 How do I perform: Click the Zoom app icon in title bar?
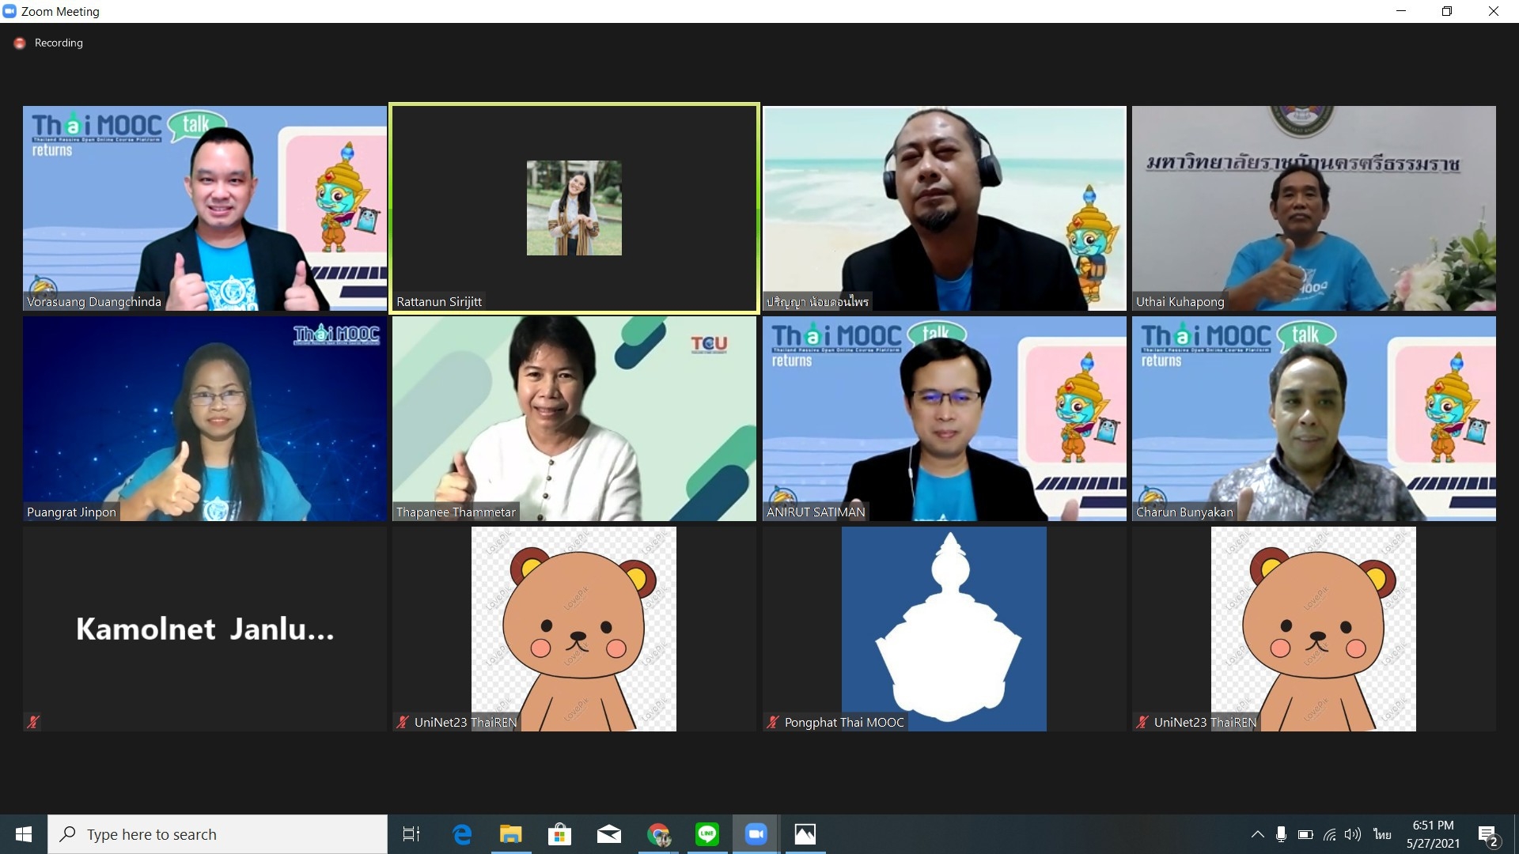(9, 11)
